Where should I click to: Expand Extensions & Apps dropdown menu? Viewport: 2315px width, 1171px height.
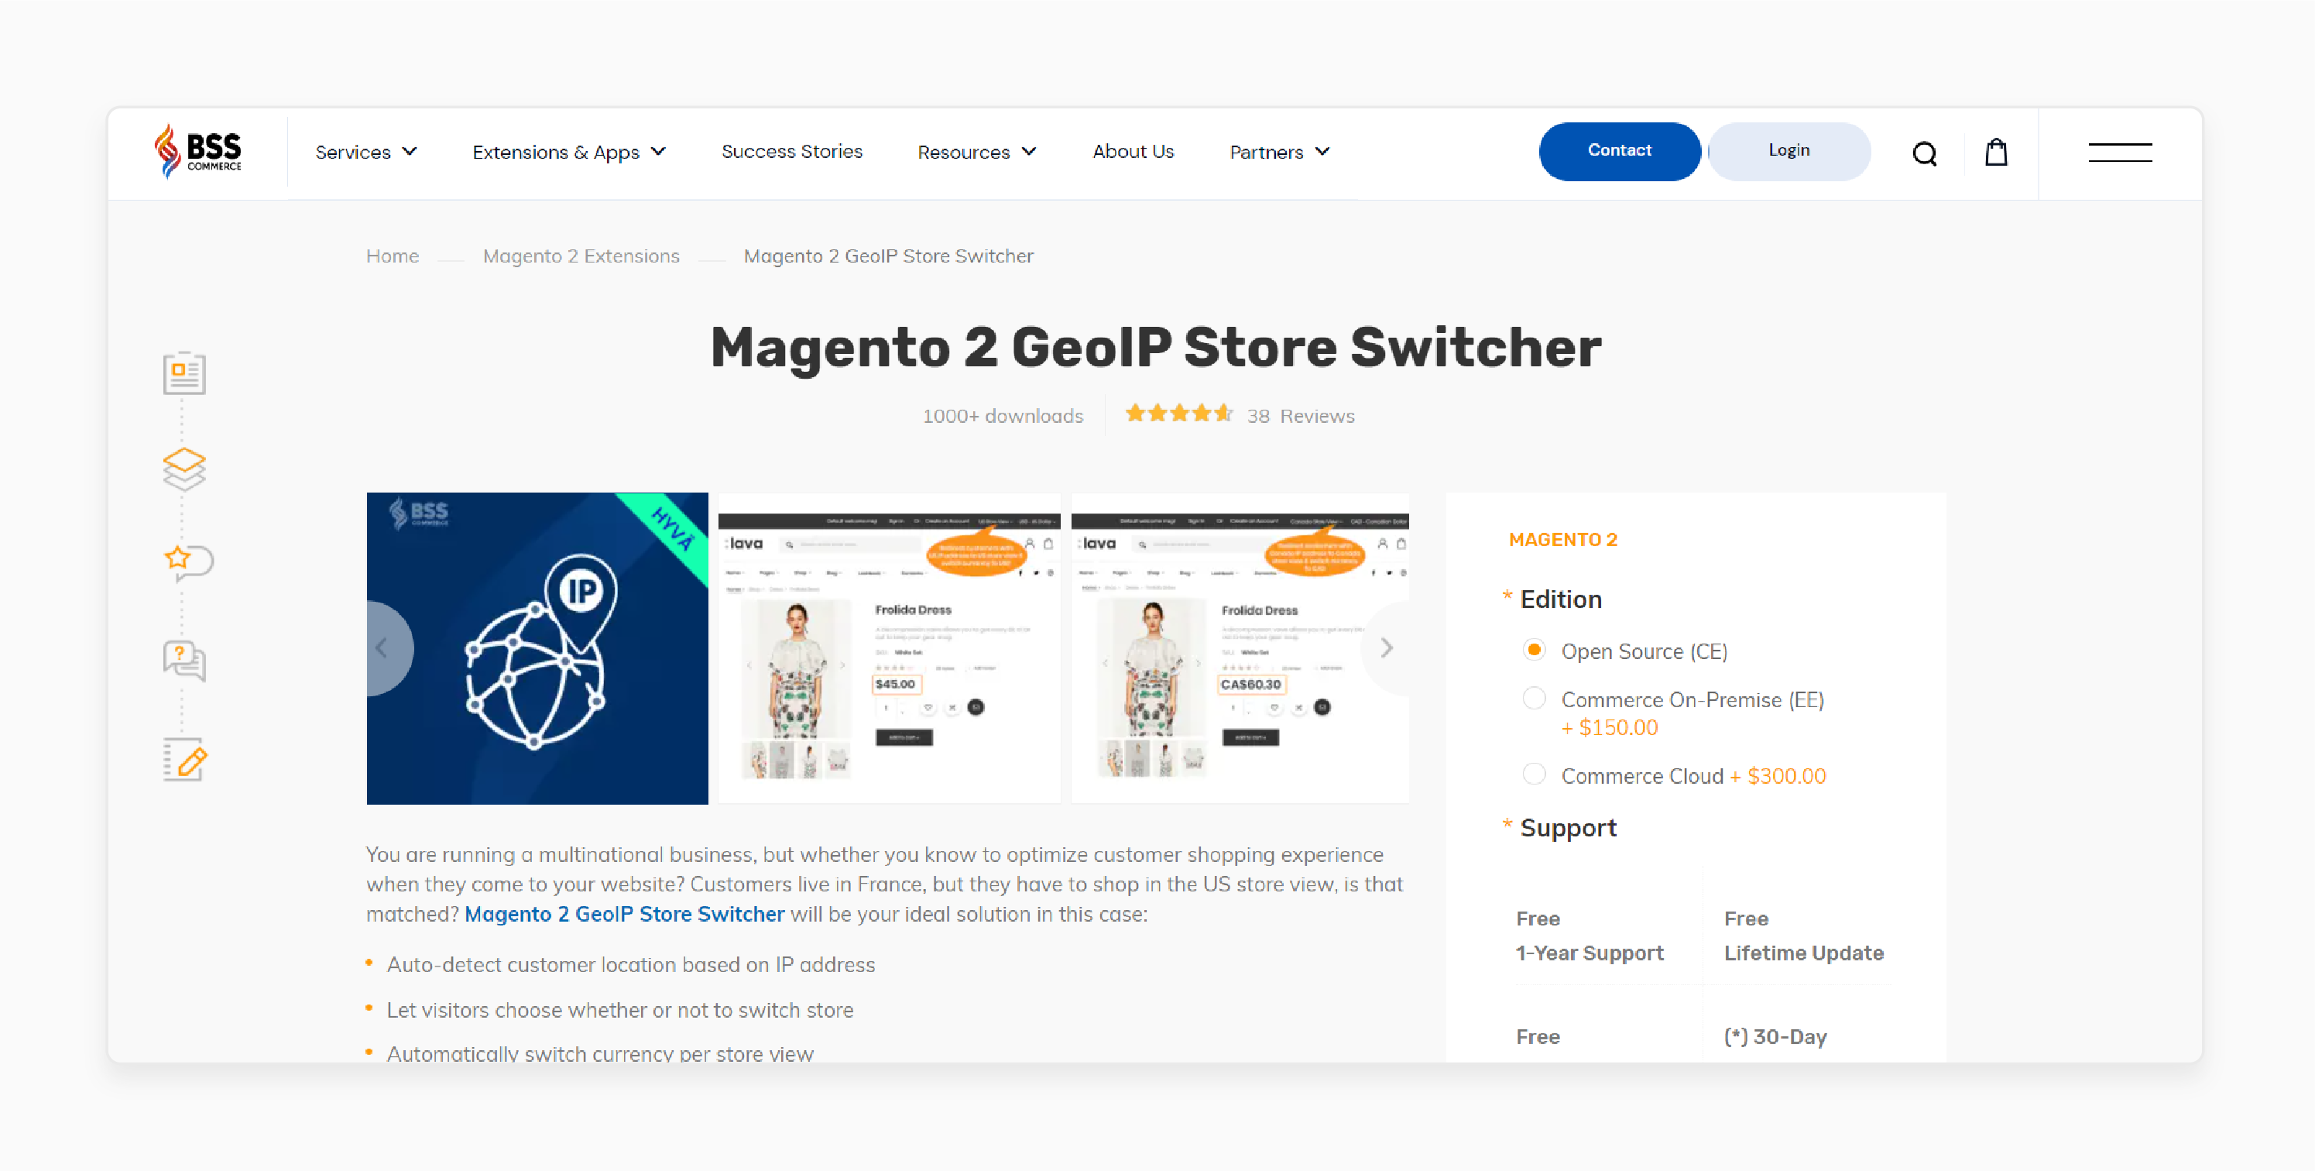click(569, 152)
